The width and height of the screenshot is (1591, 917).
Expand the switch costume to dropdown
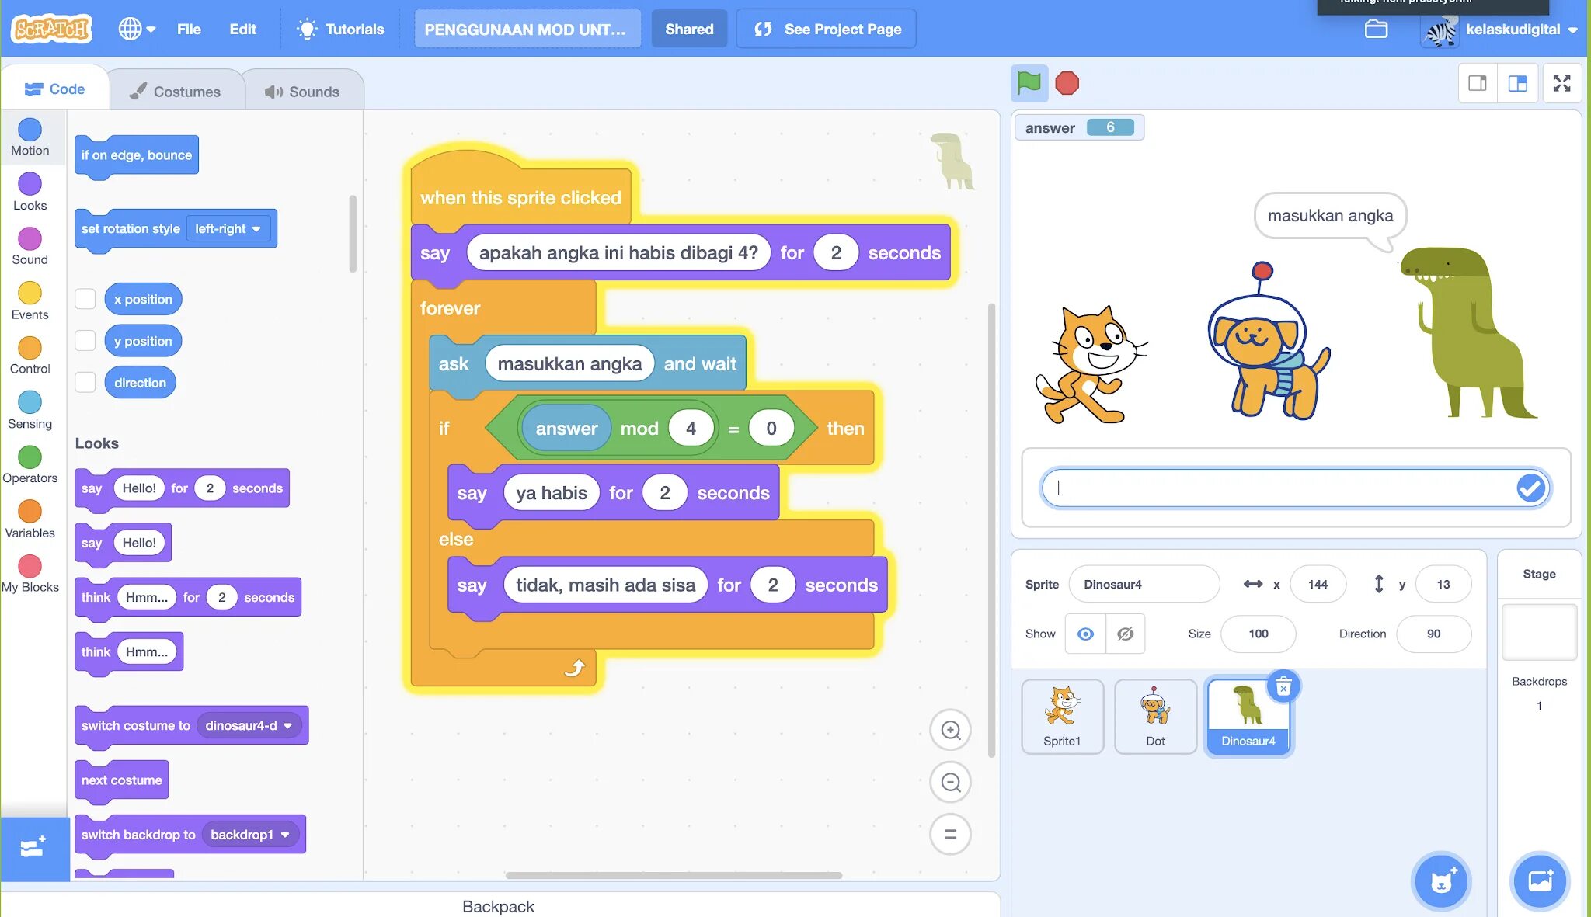coord(287,725)
